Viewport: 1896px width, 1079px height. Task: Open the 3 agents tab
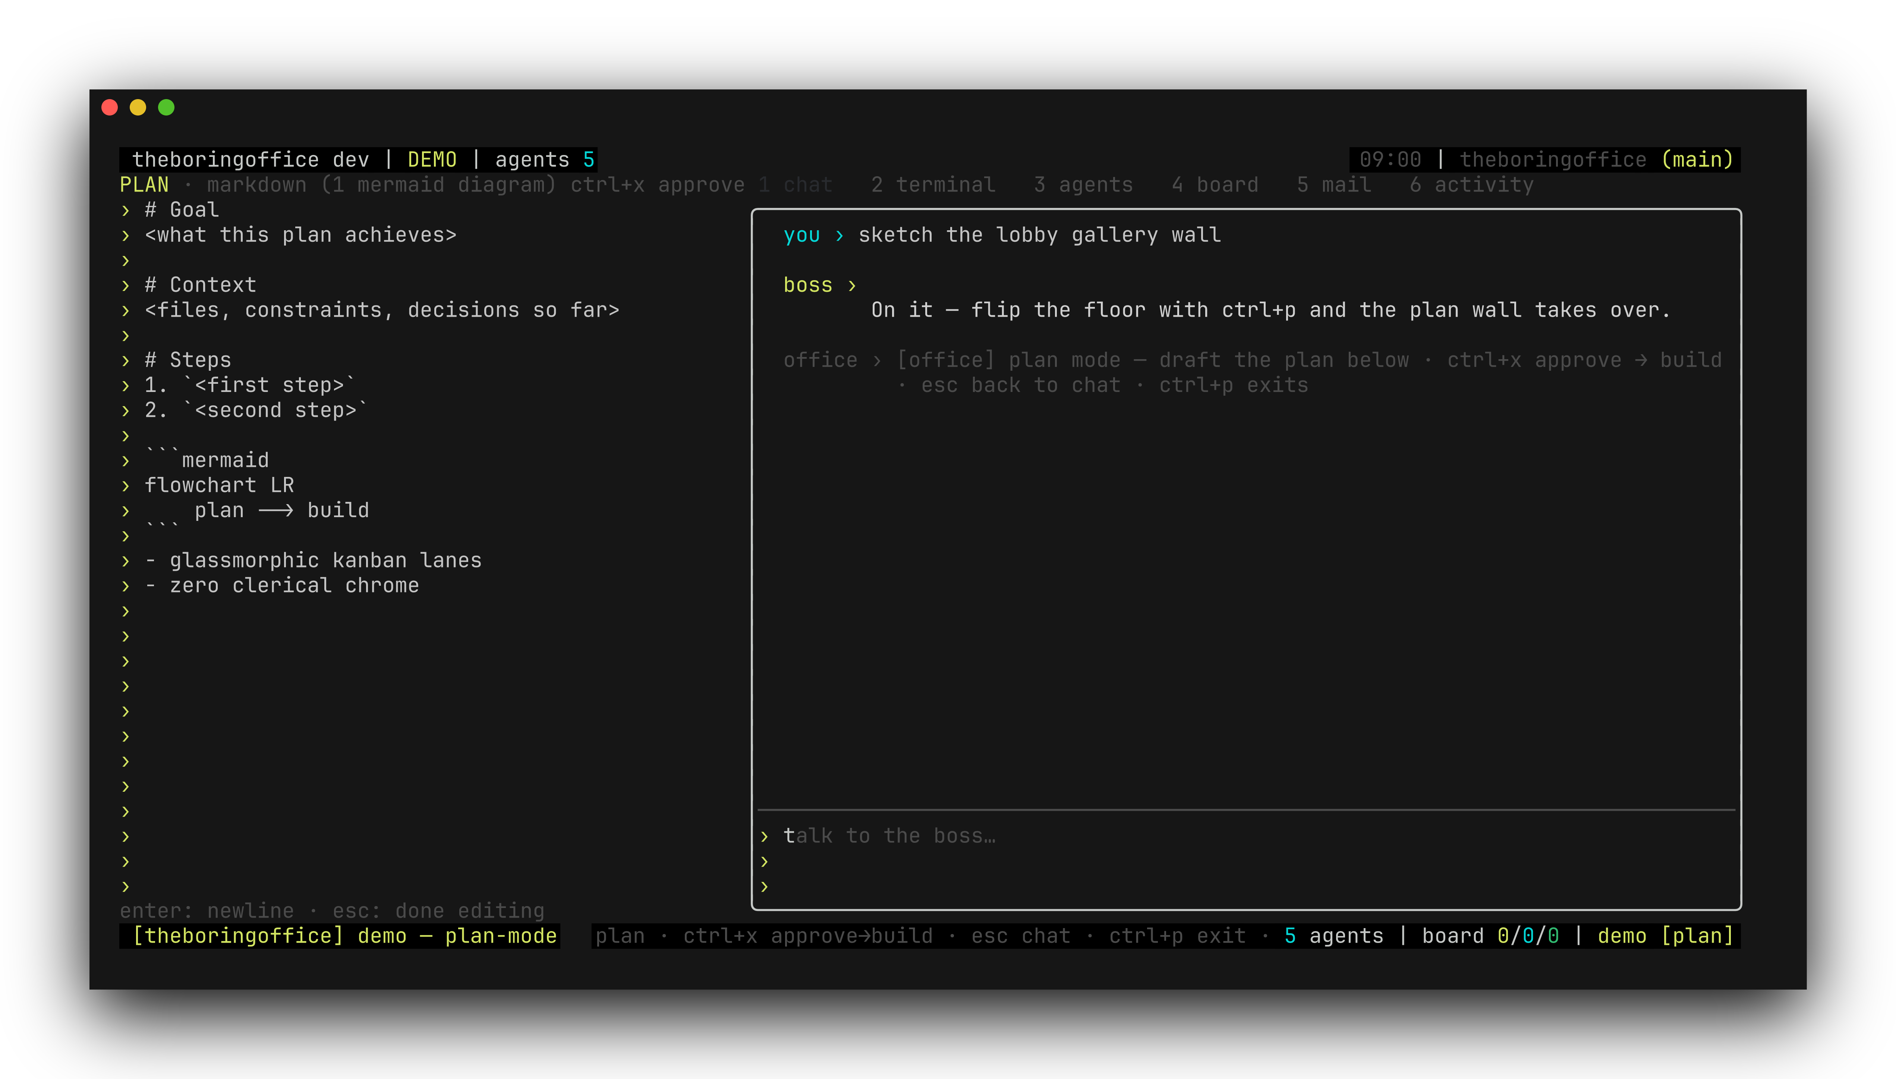(x=1083, y=184)
